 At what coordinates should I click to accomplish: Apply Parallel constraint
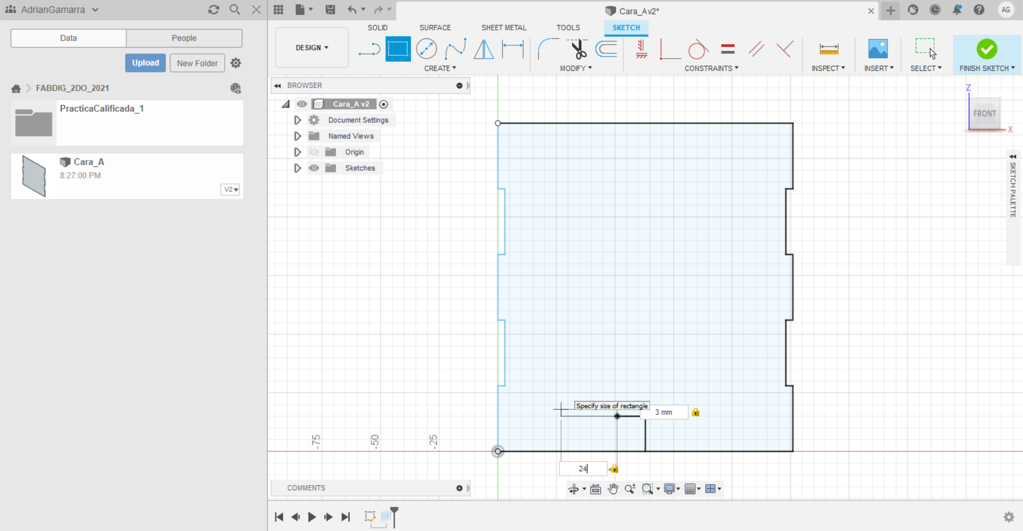pos(756,49)
